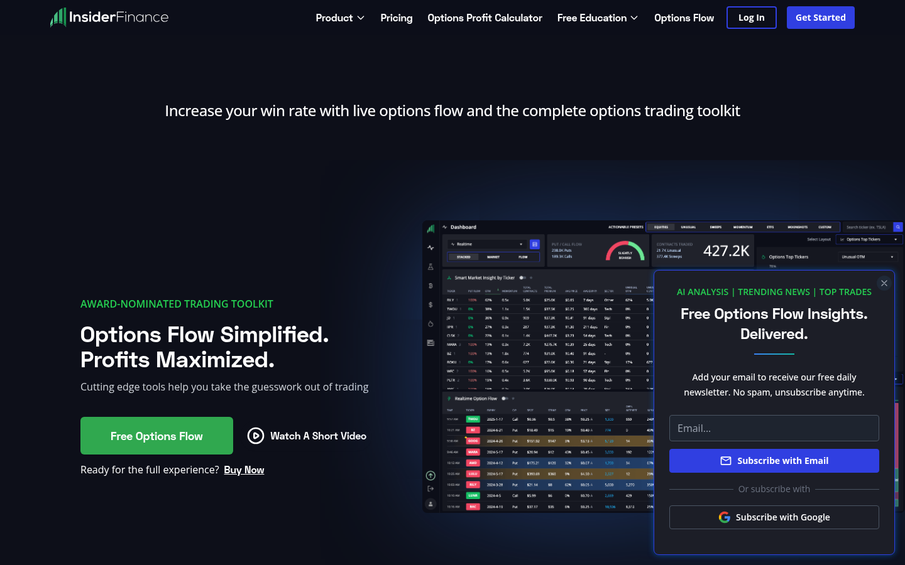This screenshot has width=905, height=565.
Task: Choose the MOMENTUM preset tab
Action: click(743, 227)
